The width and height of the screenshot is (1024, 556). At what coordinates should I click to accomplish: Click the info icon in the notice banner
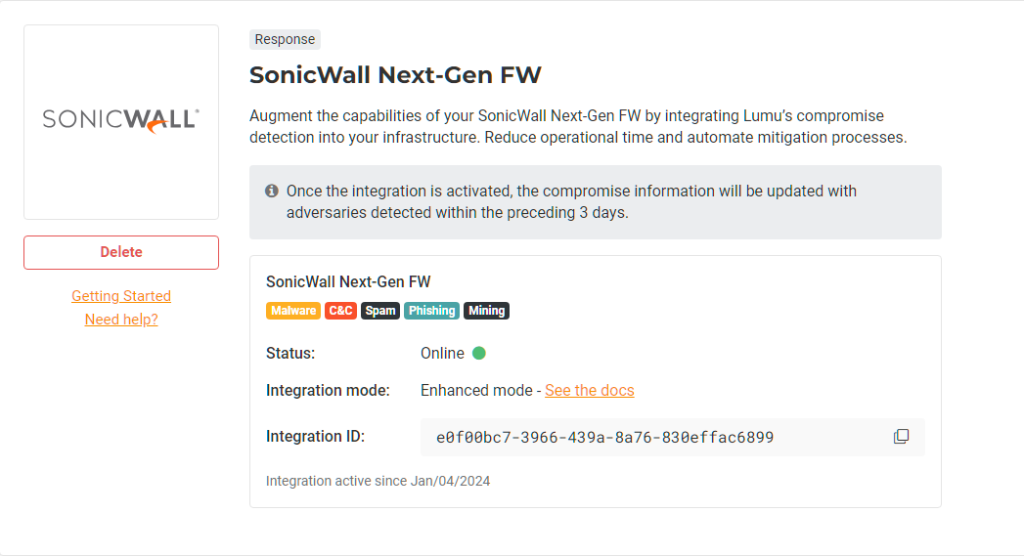pyautogui.click(x=272, y=191)
